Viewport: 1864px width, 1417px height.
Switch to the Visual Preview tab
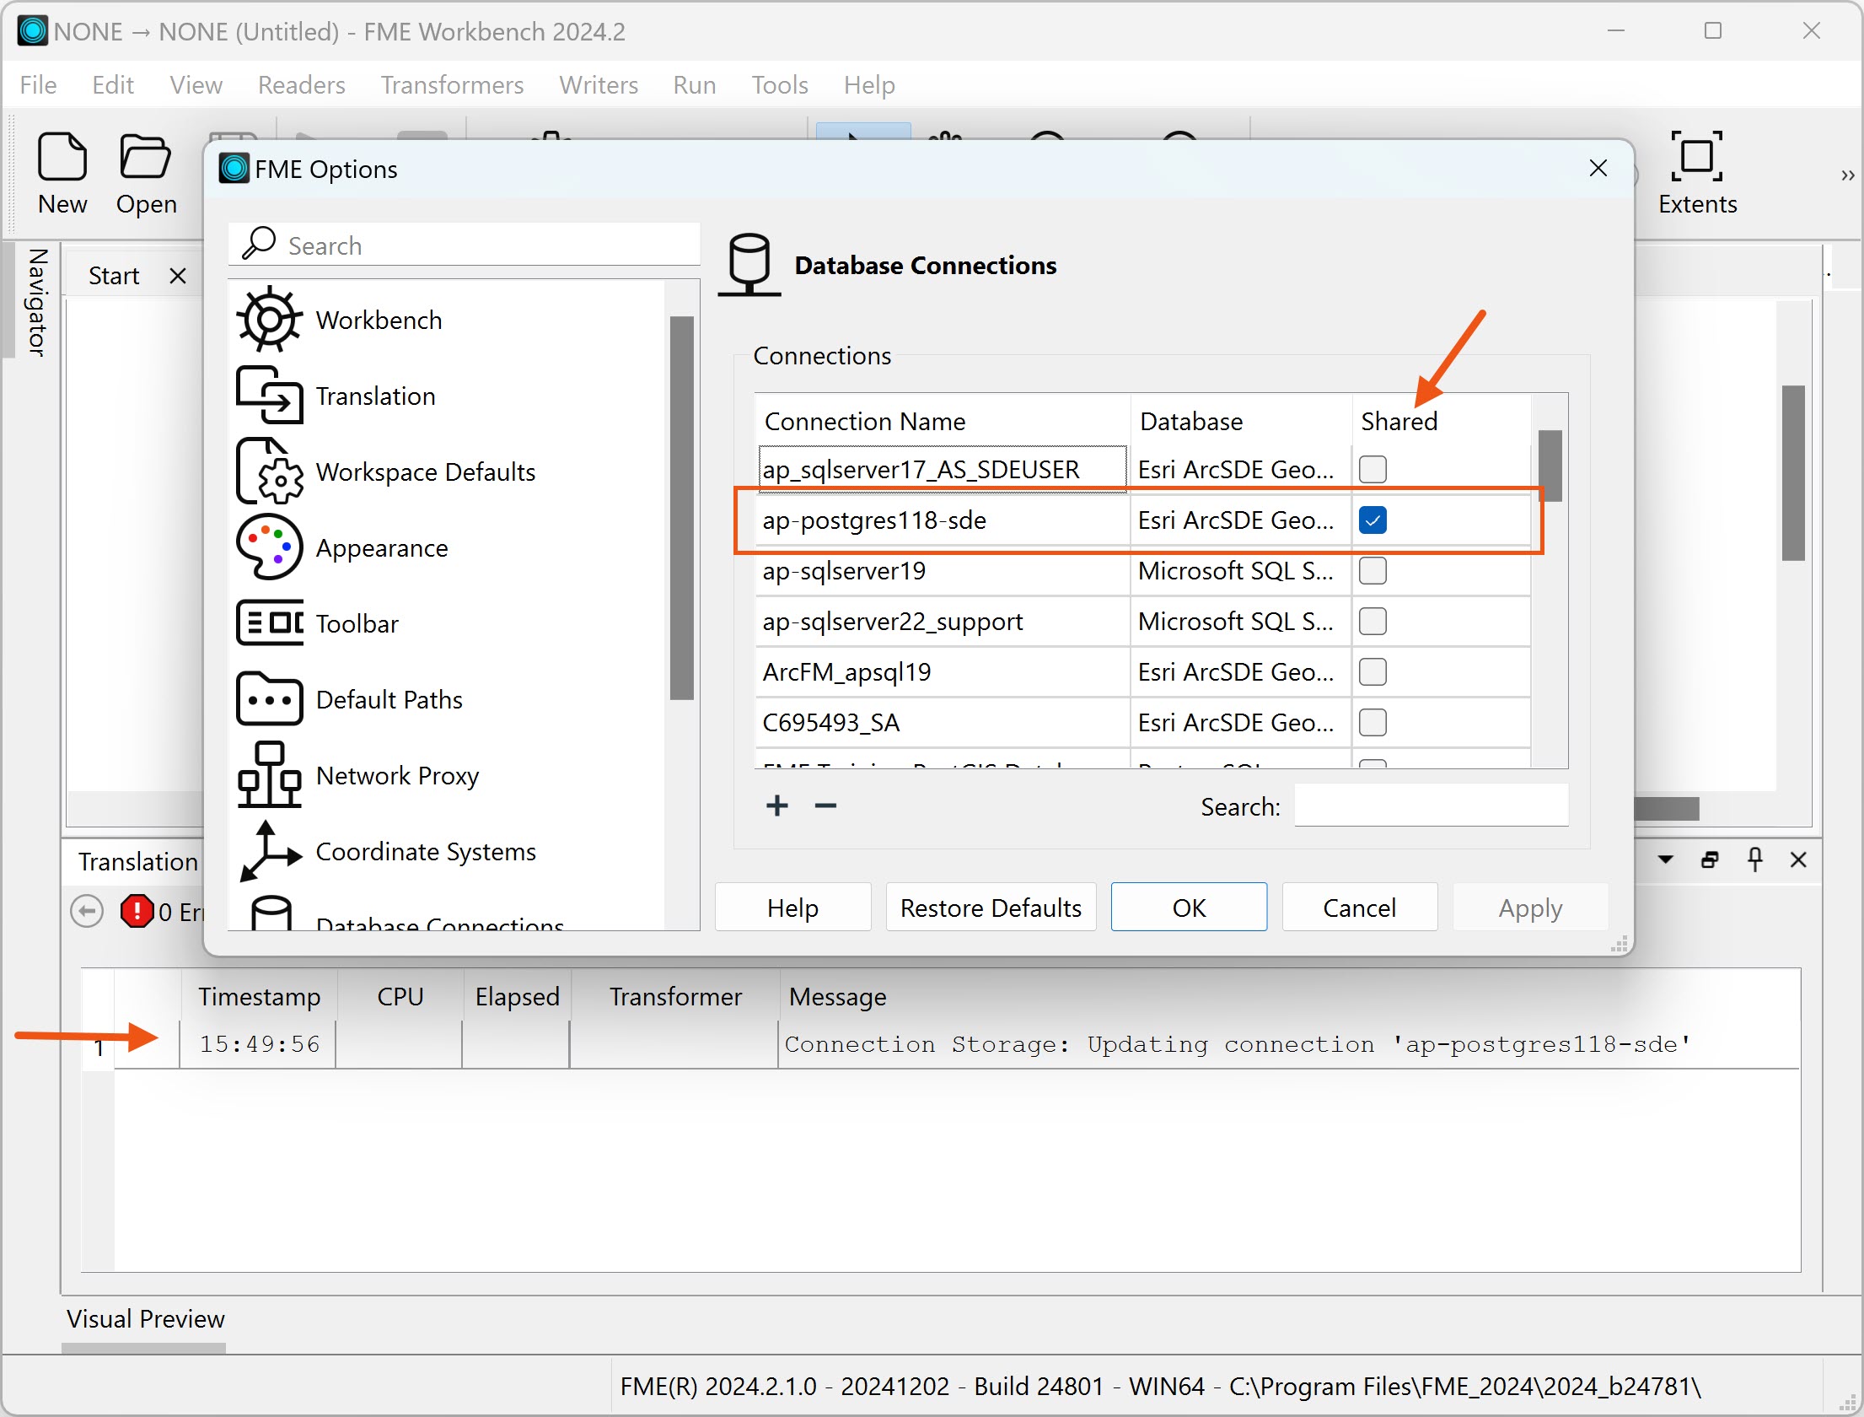145,1318
